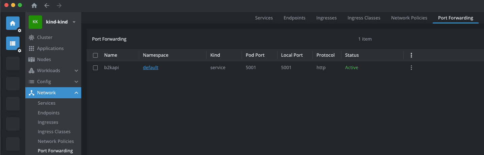Expand the Config sidebar section
The width and height of the screenshot is (484, 155).
pos(76,82)
